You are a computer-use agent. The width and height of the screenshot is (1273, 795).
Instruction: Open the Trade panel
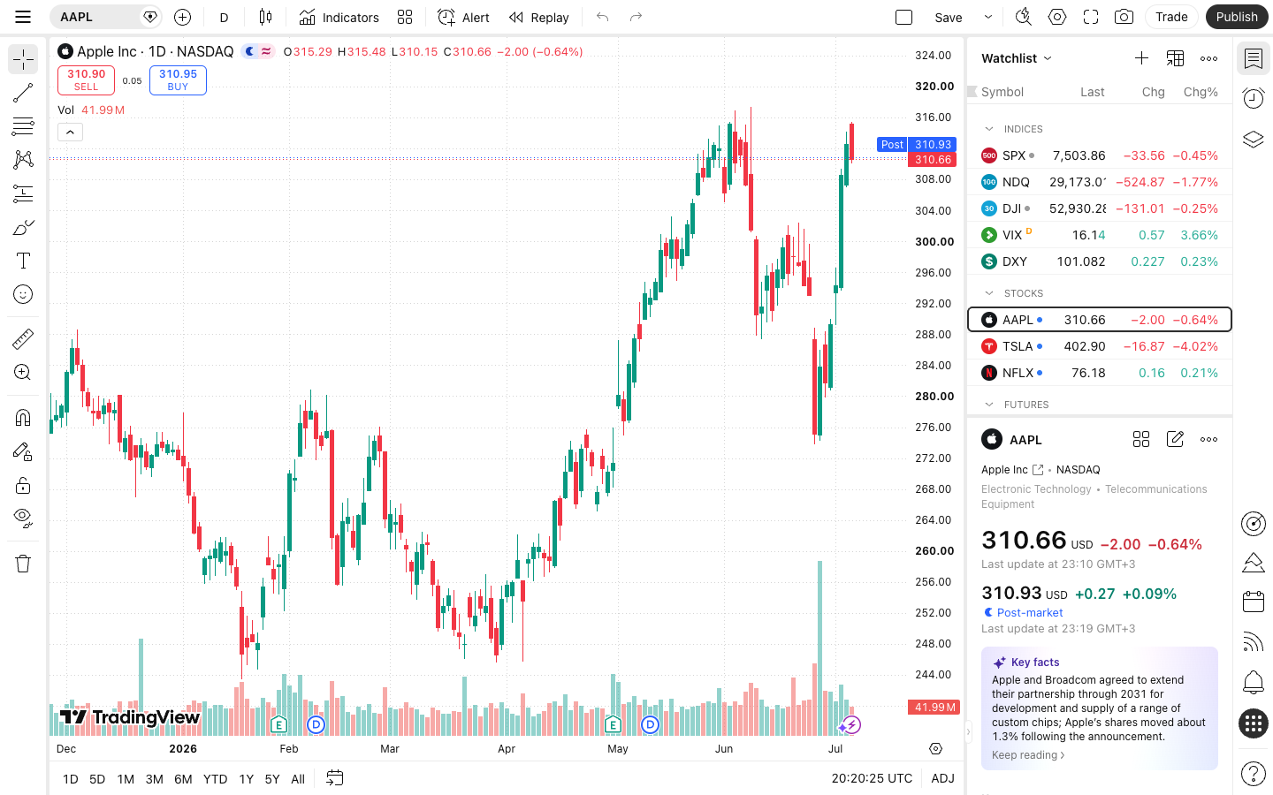pyautogui.click(x=1171, y=17)
